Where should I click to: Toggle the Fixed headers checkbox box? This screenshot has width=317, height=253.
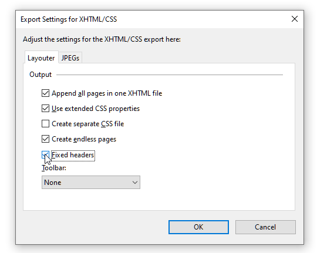point(45,155)
